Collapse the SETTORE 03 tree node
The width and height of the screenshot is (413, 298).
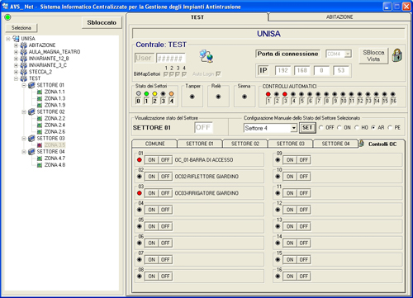coord(24,139)
